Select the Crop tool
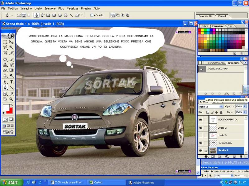This screenshot has height=186, width=249. click(5, 52)
